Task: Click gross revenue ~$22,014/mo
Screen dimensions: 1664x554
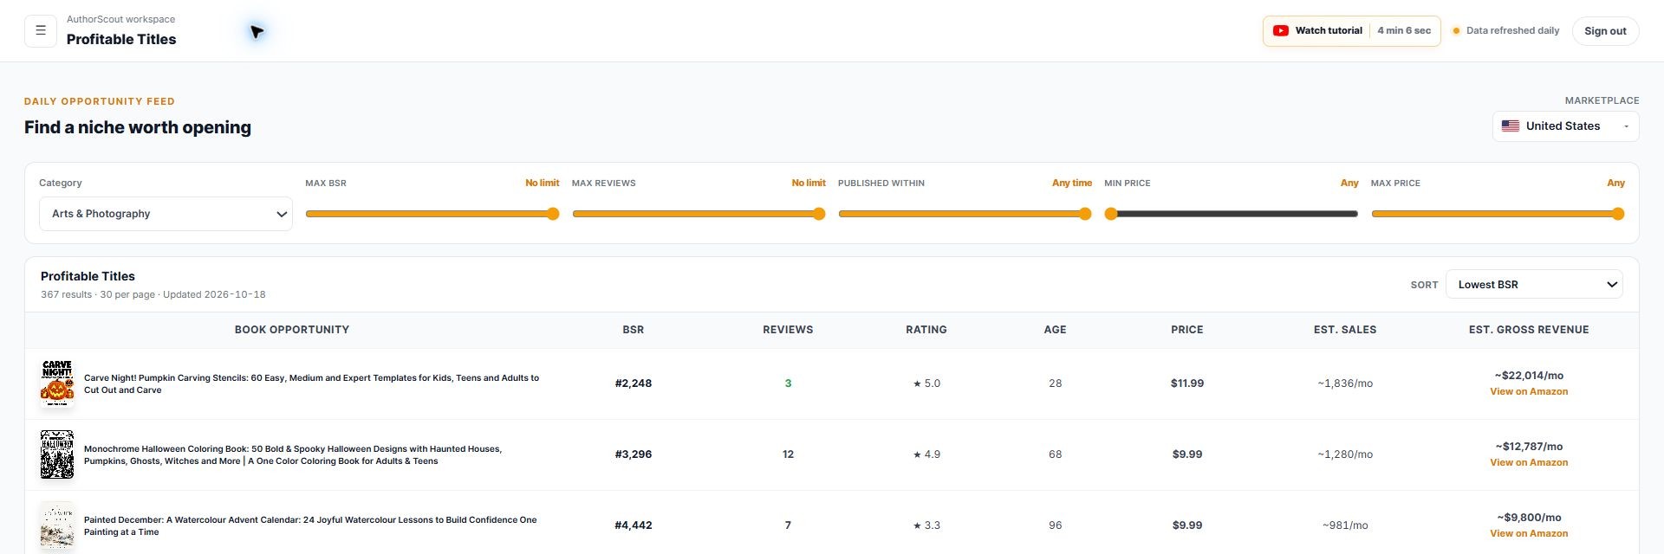Action: pyautogui.click(x=1529, y=376)
